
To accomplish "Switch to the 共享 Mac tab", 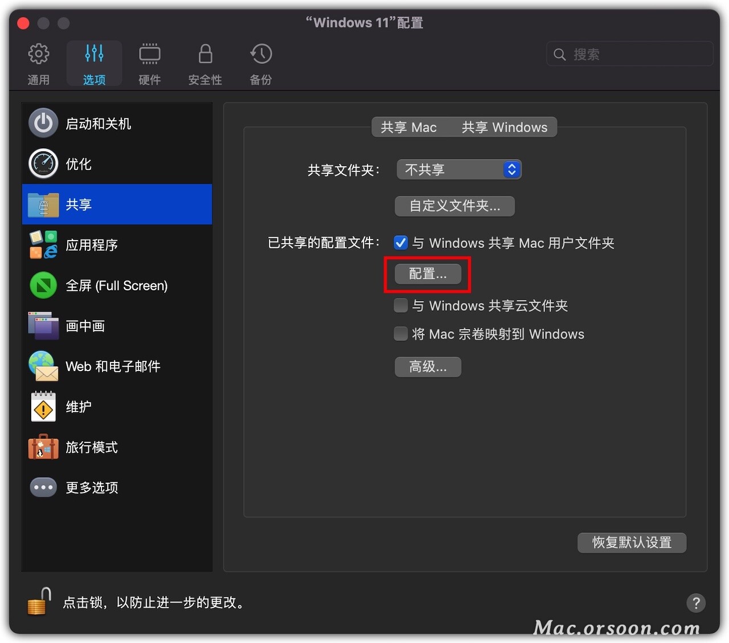I will 409,127.
